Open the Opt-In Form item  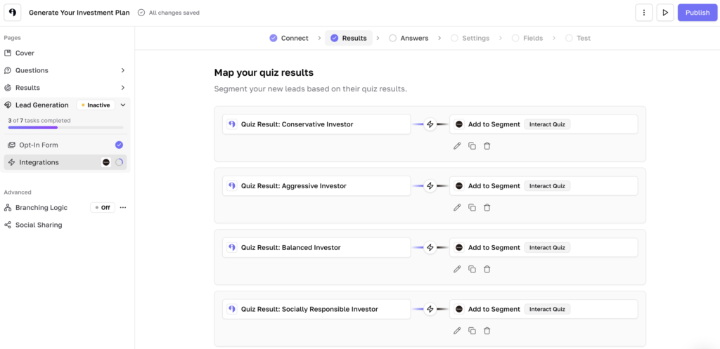39,145
